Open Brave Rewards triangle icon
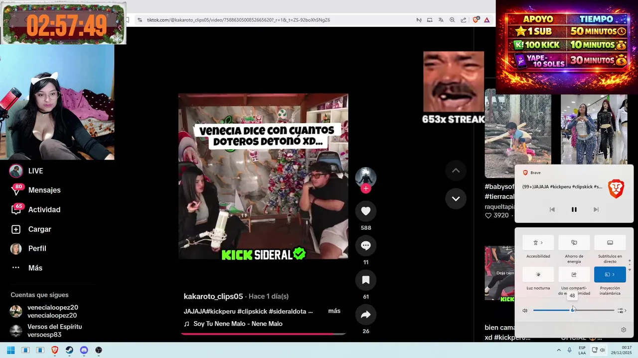 click(486, 20)
